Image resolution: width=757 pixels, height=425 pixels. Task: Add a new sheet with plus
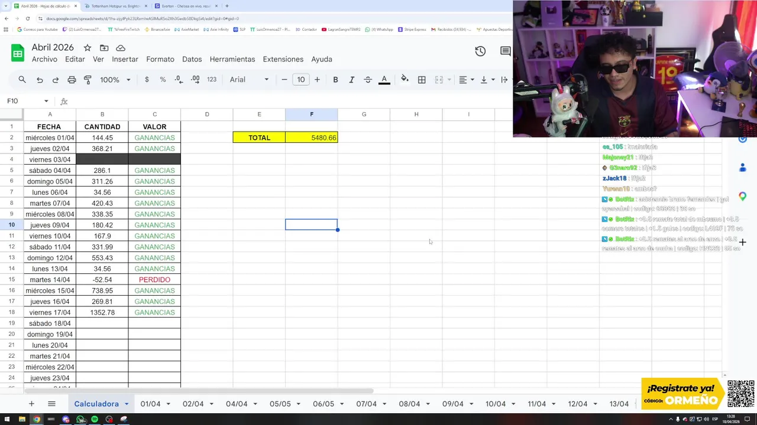[31, 404]
